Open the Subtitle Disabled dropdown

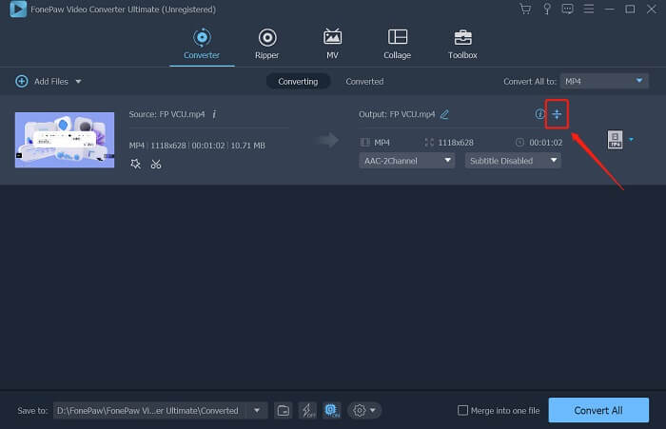tap(513, 161)
